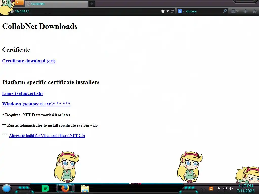
Task: Reload the current page
Action: click(172, 11)
